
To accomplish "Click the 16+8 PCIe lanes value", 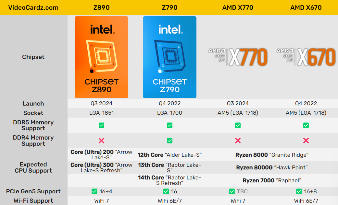I will 310,191.
